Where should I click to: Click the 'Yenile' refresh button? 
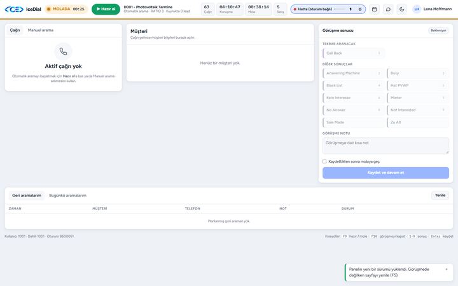[x=440, y=195]
